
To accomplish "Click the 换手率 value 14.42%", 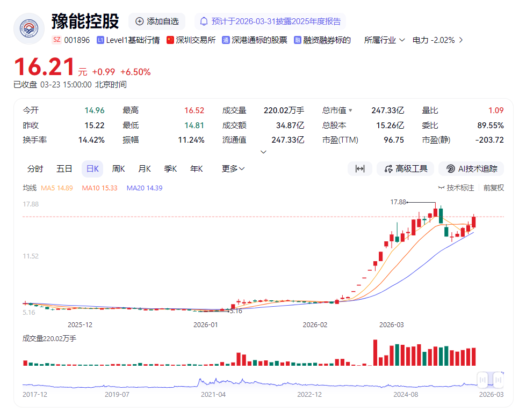I will tap(91, 140).
